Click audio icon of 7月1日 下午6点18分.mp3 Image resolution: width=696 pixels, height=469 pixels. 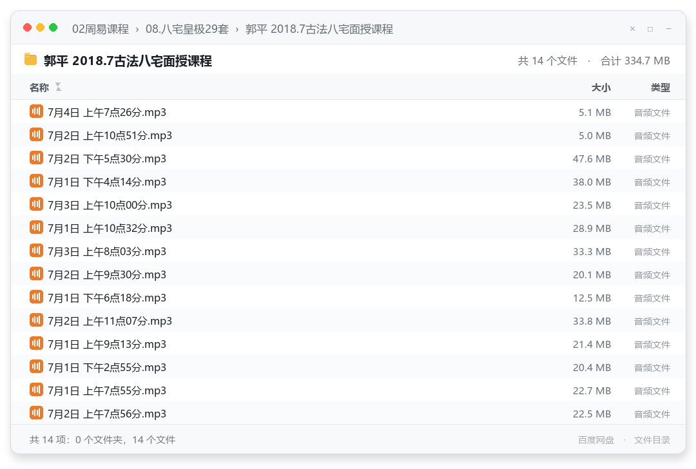[x=36, y=297]
